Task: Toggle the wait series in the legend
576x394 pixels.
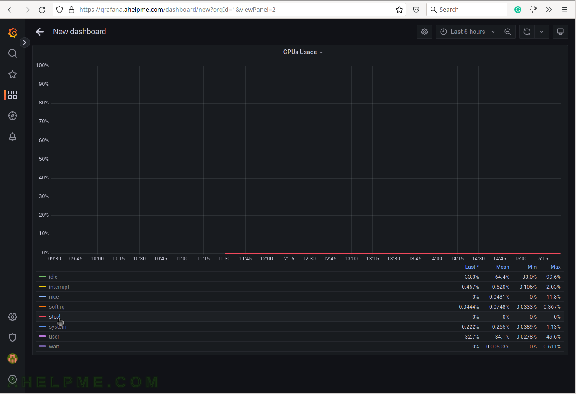Action: [x=54, y=347]
